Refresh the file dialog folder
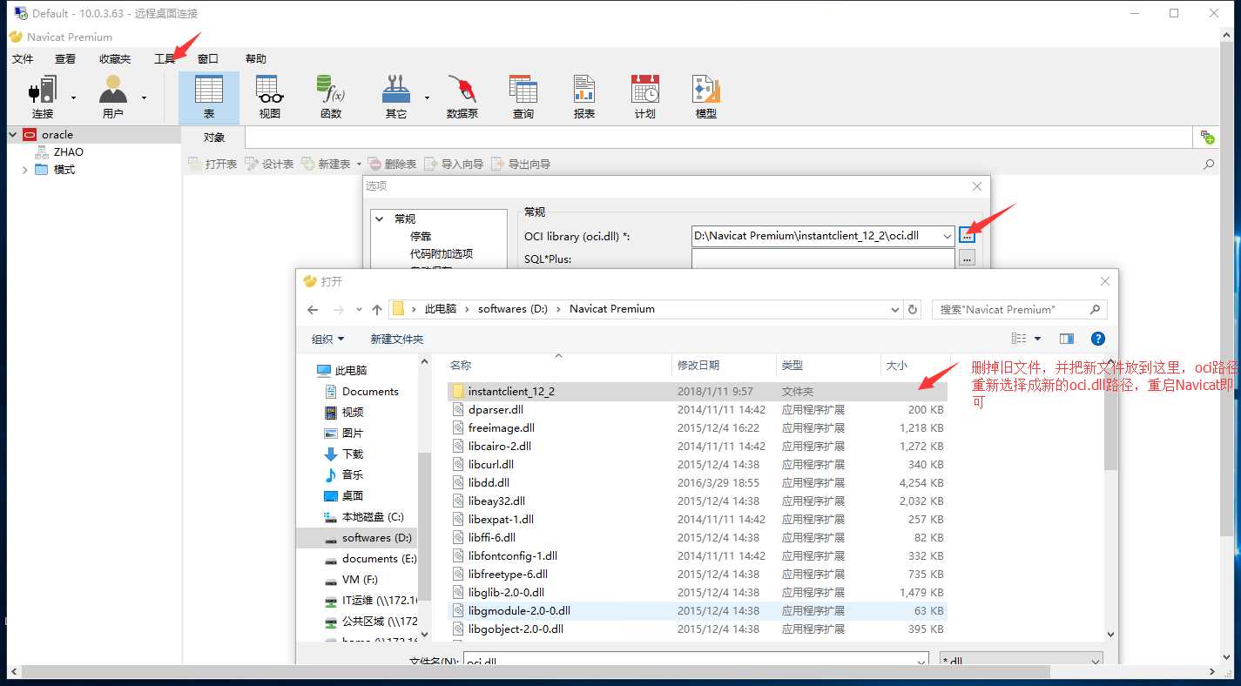 point(913,309)
